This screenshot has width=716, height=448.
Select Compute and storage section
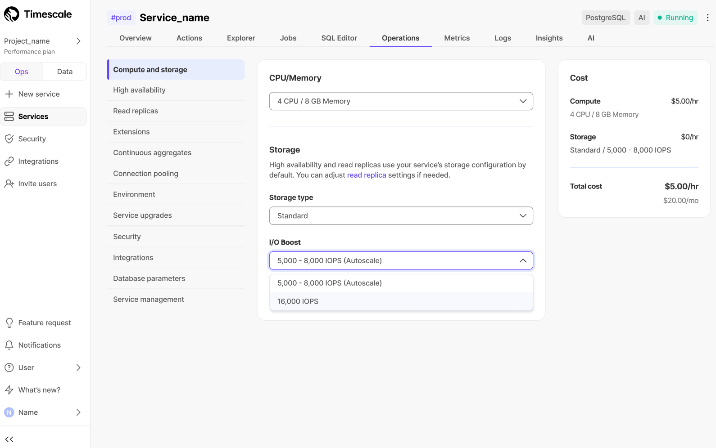(x=176, y=70)
